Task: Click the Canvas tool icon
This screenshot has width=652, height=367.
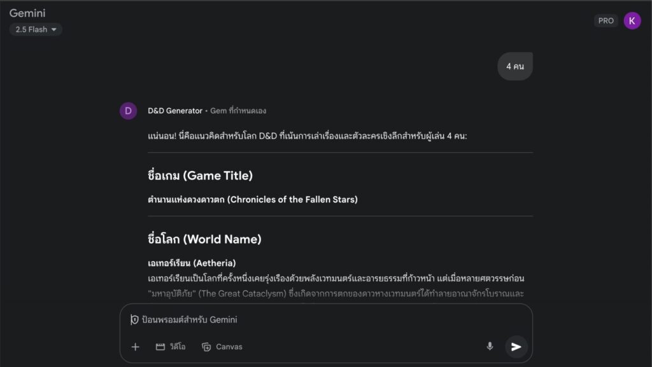Action: coord(206,347)
